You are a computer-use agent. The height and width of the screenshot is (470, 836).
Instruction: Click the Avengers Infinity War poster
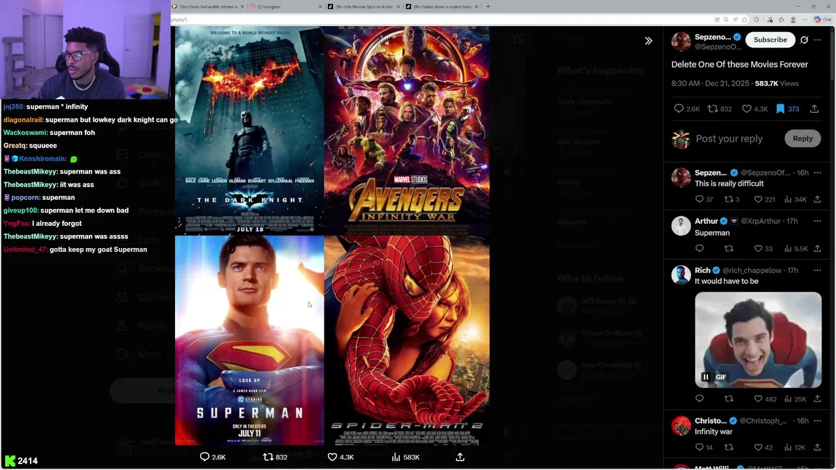407,130
